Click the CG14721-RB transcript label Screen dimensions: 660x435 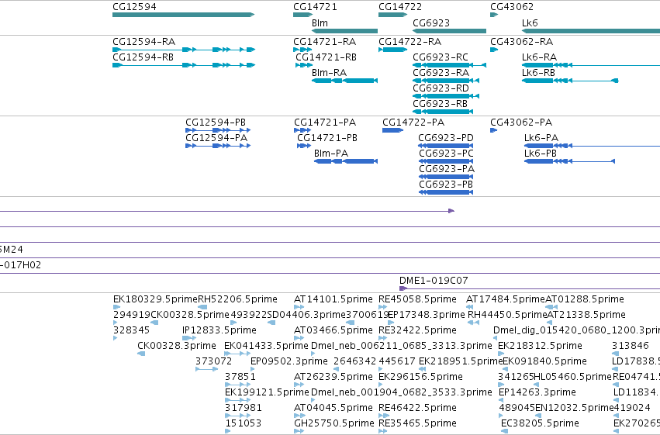tap(327, 57)
